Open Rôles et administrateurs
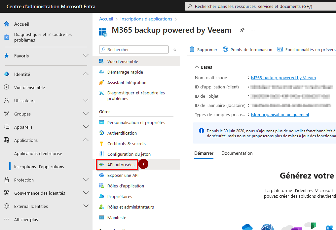336x230 pixels. [x=131, y=207]
